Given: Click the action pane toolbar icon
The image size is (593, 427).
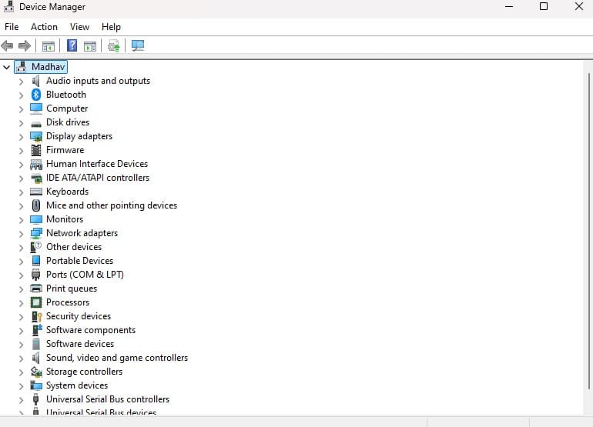Looking at the screenshot, I should pyautogui.click(x=90, y=46).
